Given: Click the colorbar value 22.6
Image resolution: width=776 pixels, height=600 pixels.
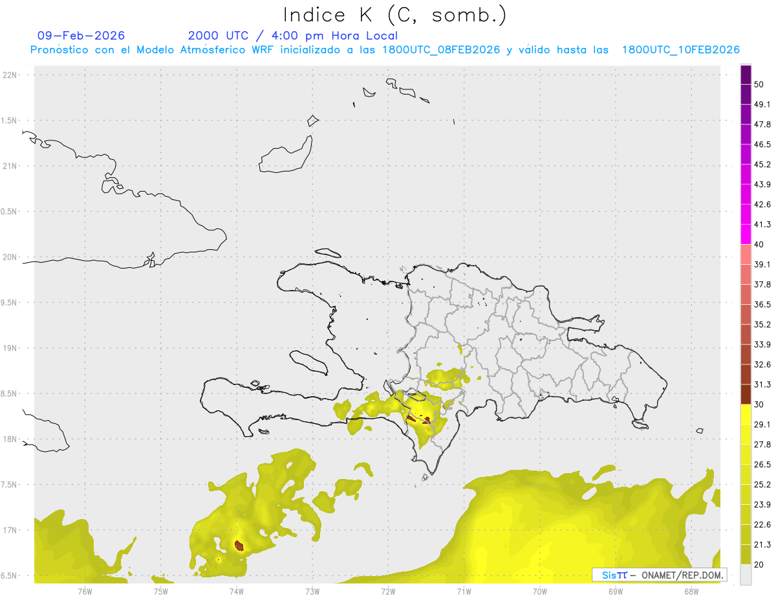Looking at the screenshot, I should [x=762, y=525].
